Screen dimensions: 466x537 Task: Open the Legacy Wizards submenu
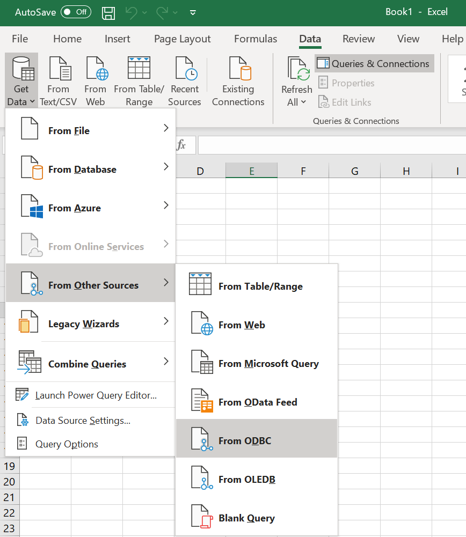pyautogui.click(x=90, y=321)
